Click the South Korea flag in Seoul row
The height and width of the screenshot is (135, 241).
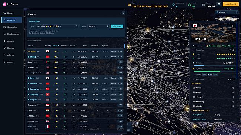47,78
